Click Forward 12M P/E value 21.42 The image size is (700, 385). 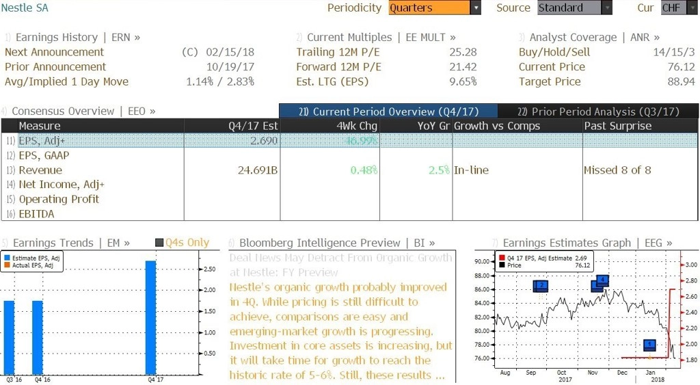click(463, 67)
